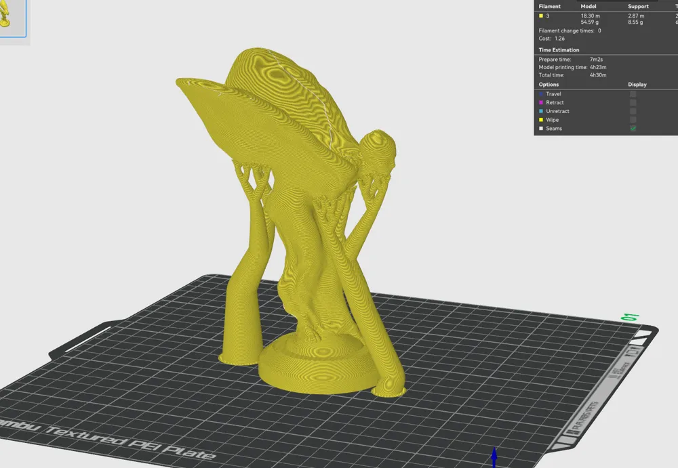This screenshot has height=468, width=678.
Task: Click the blue Travel color swatch
Action: 541,93
